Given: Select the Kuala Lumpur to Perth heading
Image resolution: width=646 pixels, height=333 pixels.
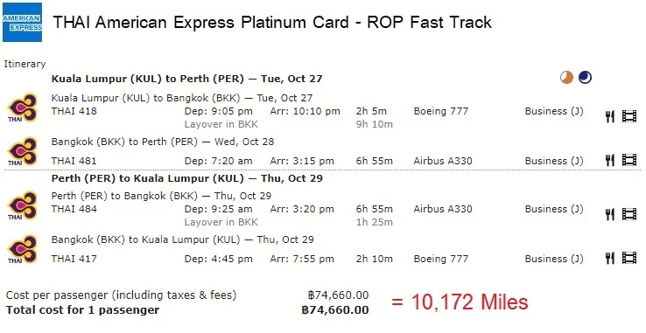Looking at the screenshot, I should click(x=186, y=79).
